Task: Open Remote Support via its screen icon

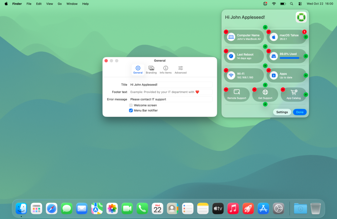Action: pyautogui.click(x=237, y=92)
